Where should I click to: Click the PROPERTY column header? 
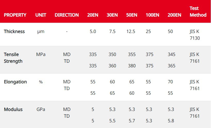pos(15,15)
